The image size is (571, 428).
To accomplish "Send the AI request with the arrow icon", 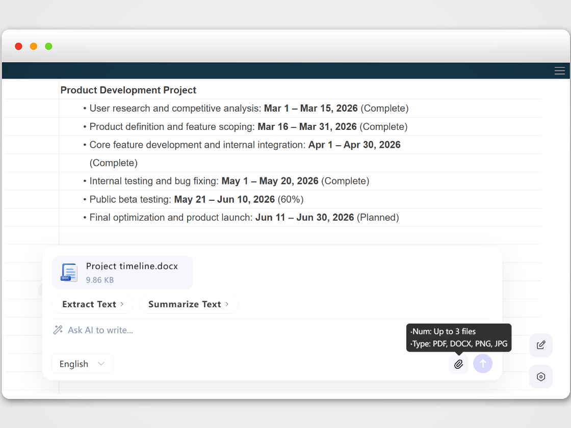I will point(483,364).
